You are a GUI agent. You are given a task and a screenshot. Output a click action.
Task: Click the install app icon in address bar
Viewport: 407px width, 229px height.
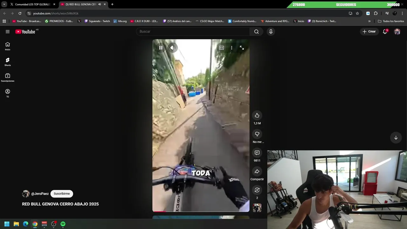coord(350,13)
